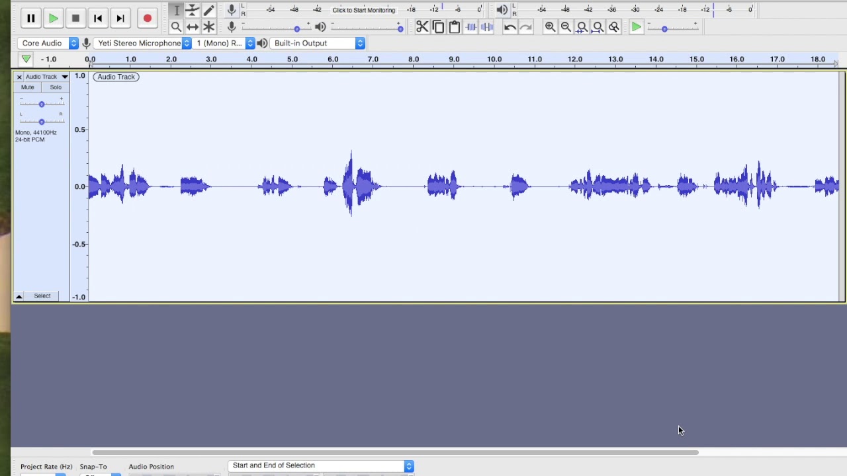This screenshot has height=476, width=847.
Task: Click the 5.0 second mark on the timeline ruler
Action: [292, 59]
